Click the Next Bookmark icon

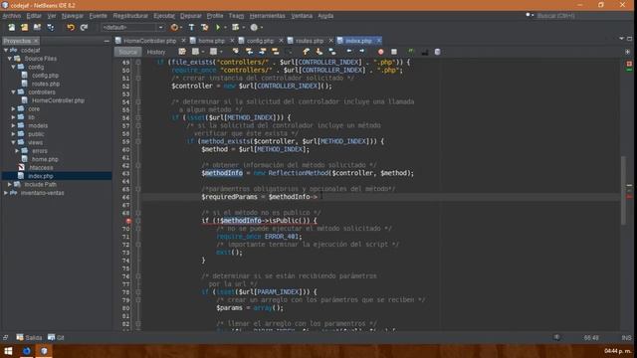[318, 52]
